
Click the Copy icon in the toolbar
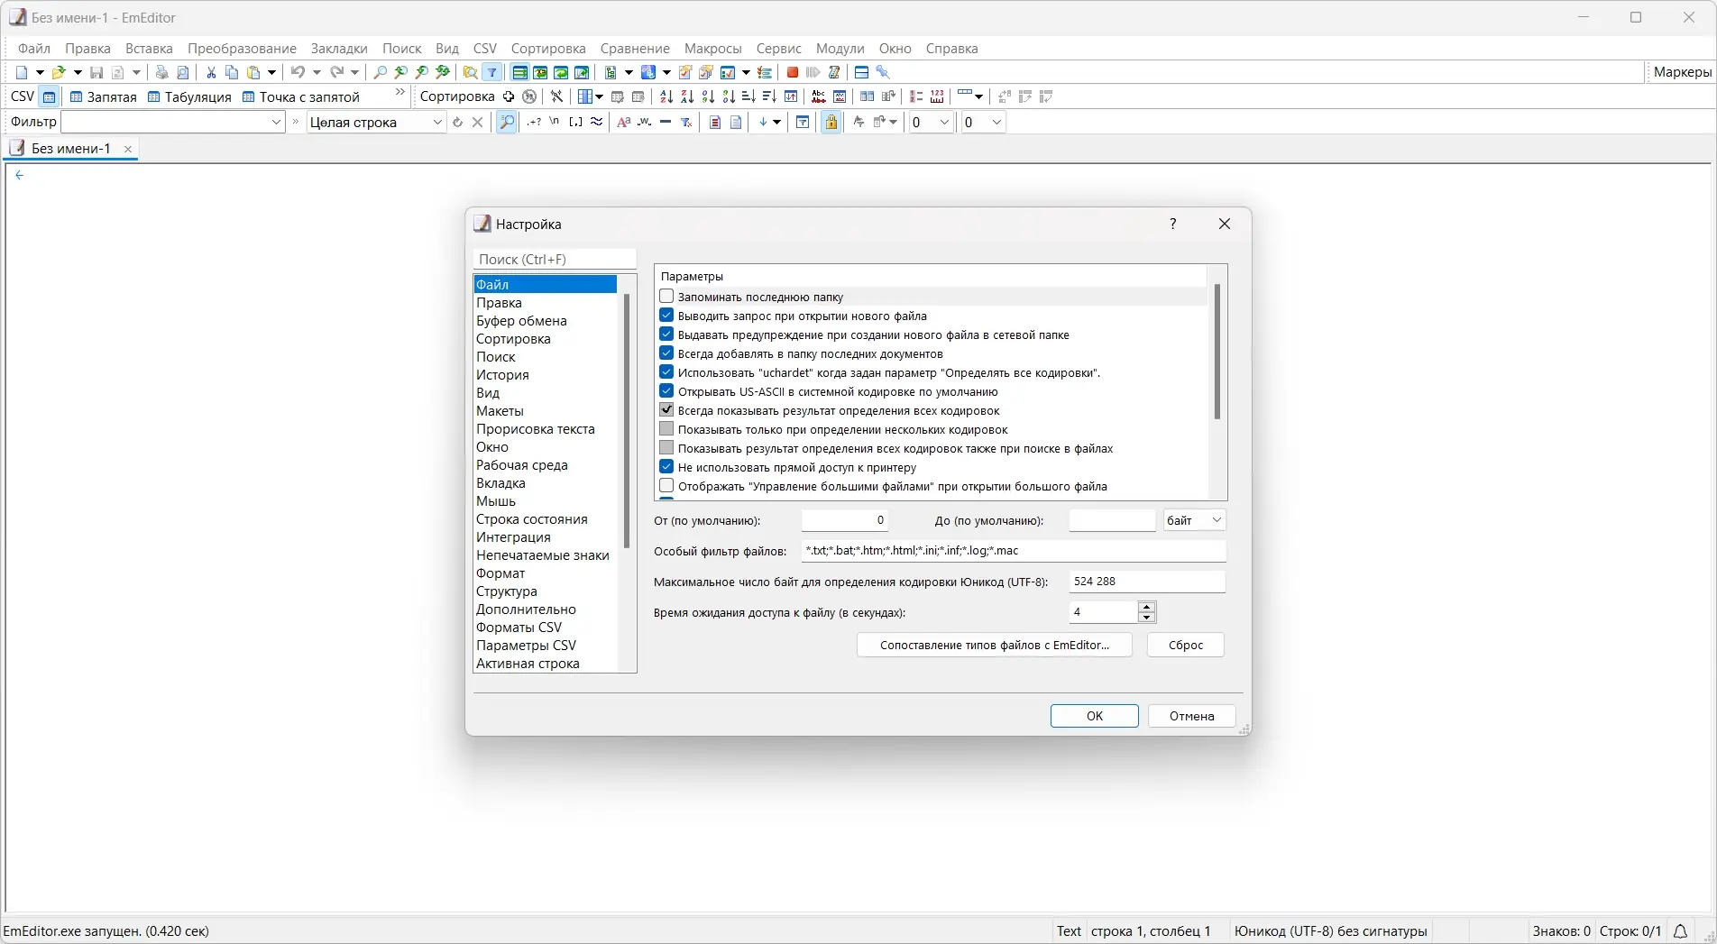pos(232,72)
